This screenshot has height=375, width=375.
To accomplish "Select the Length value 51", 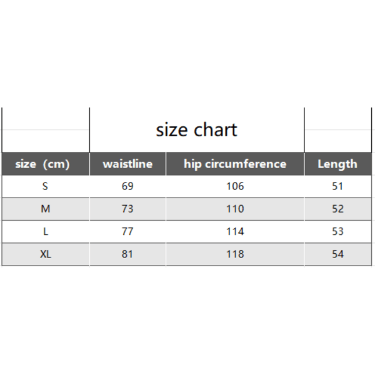I will (x=338, y=186).
